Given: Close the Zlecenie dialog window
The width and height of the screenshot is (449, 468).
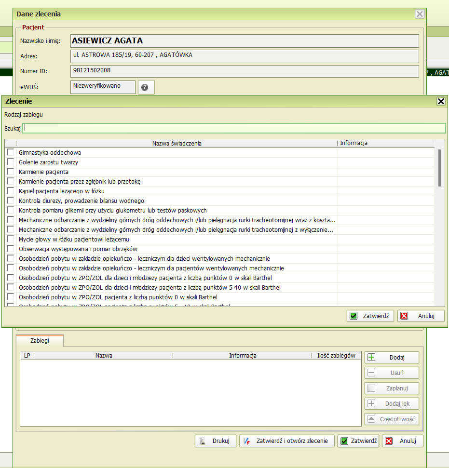Looking at the screenshot, I should click(x=440, y=101).
